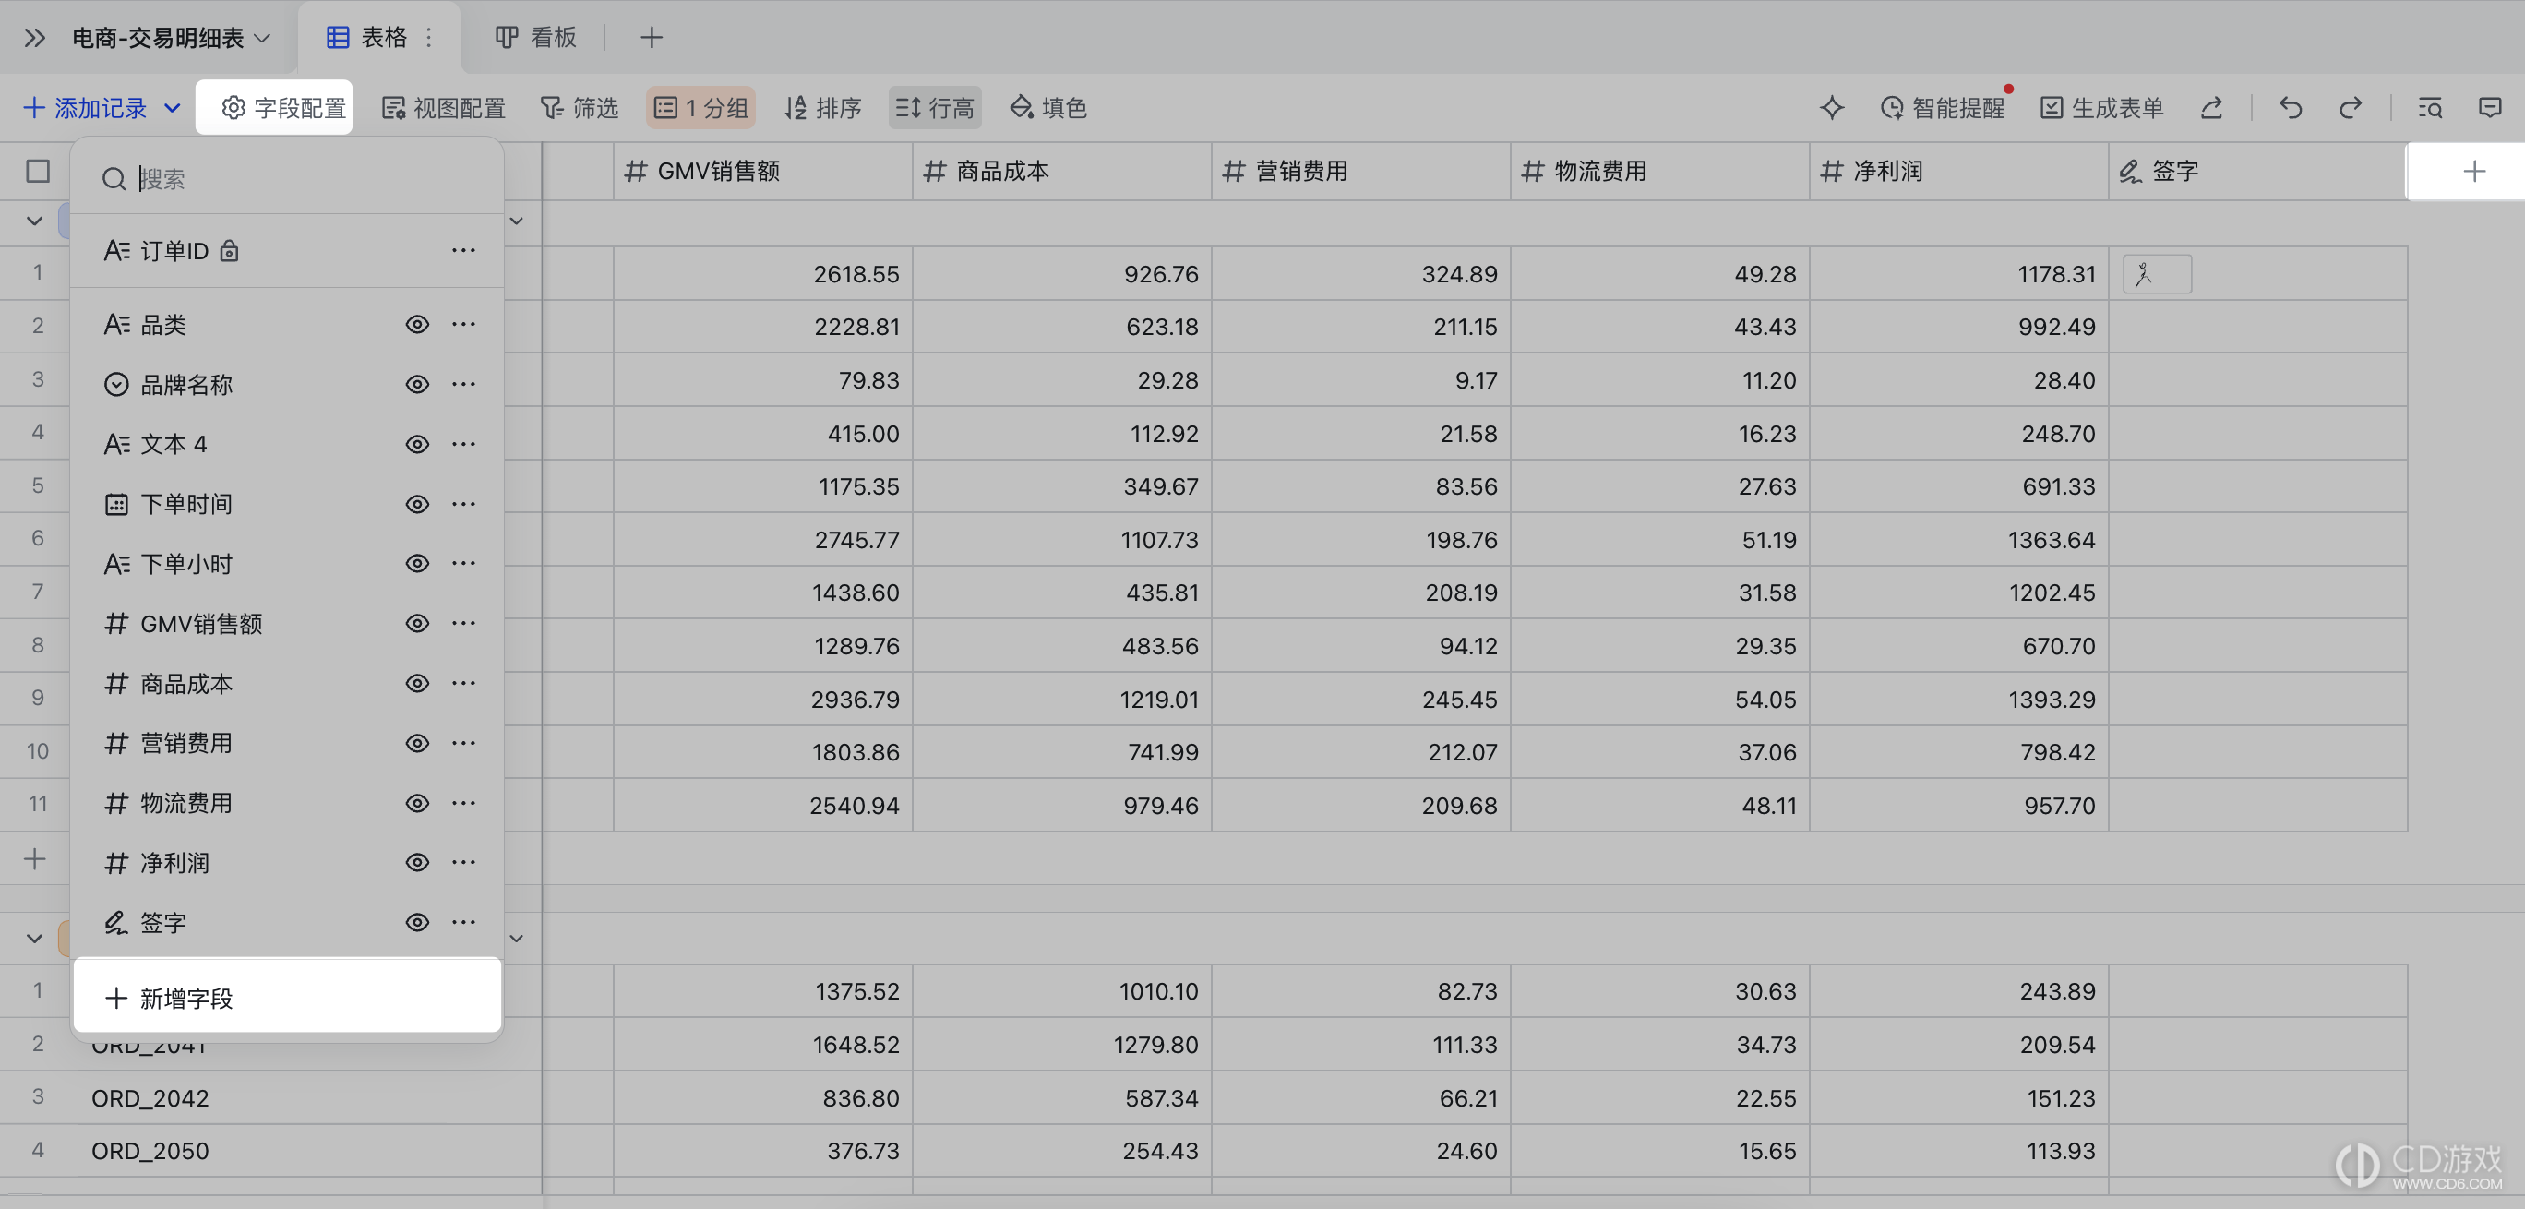
Task: Open the more options for 订单ID field
Action: [x=463, y=250]
